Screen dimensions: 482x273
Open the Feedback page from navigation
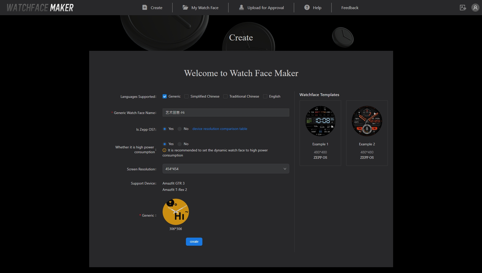[x=350, y=8]
